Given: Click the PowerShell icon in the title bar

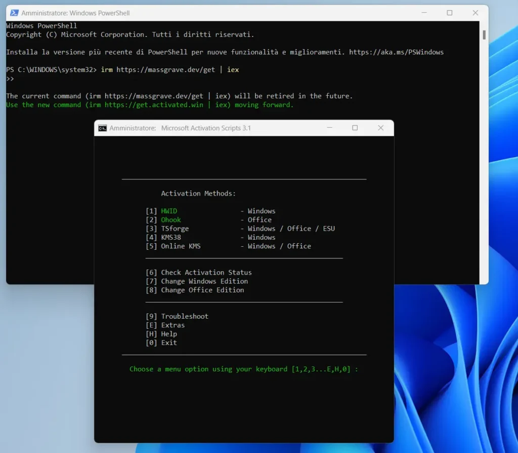Looking at the screenshot, I should coord(14,13).
